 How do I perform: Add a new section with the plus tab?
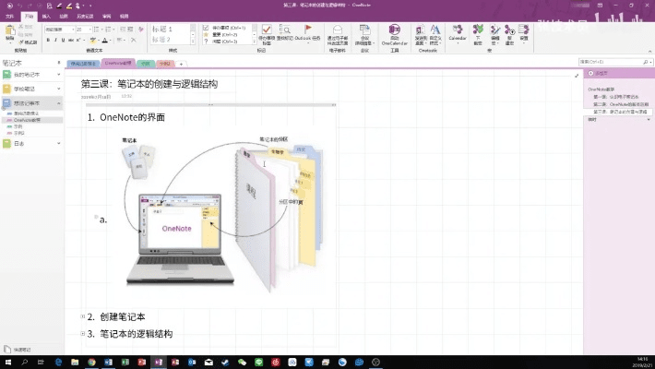(x=181, y=64)
